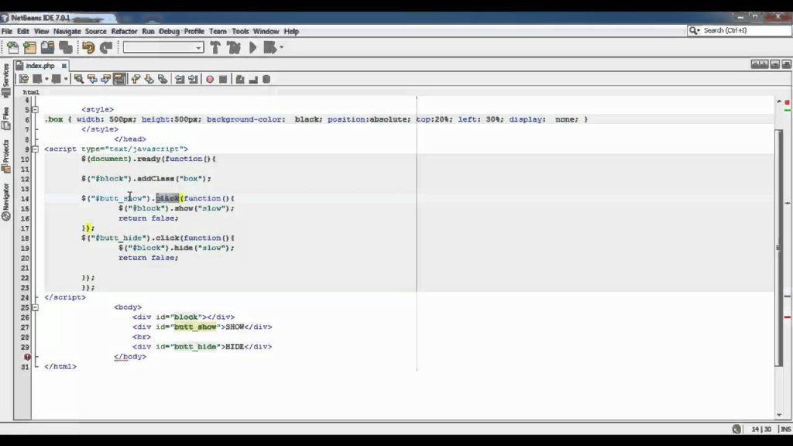Image resolution: width=793 pixels, height=446 pixels.
Task: Open the quick search category dropdown
Action: point(695,30)
